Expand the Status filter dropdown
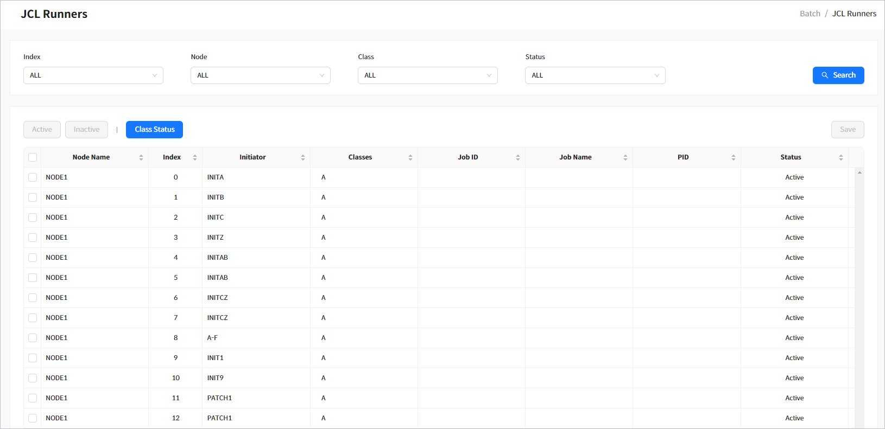The width and height of the screenshot is (885, 429). pos(595,75)
